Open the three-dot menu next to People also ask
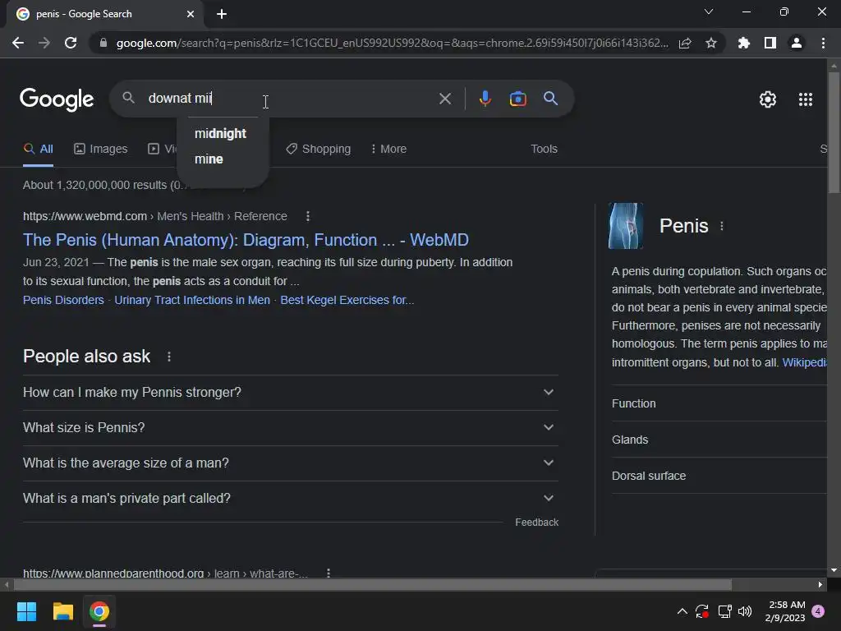Screen dimensions: 841x631 tap(169, 357)
